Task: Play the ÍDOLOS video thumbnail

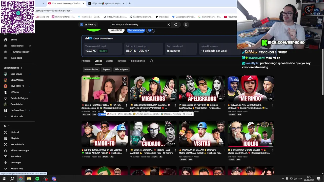Action: (251, 133)
